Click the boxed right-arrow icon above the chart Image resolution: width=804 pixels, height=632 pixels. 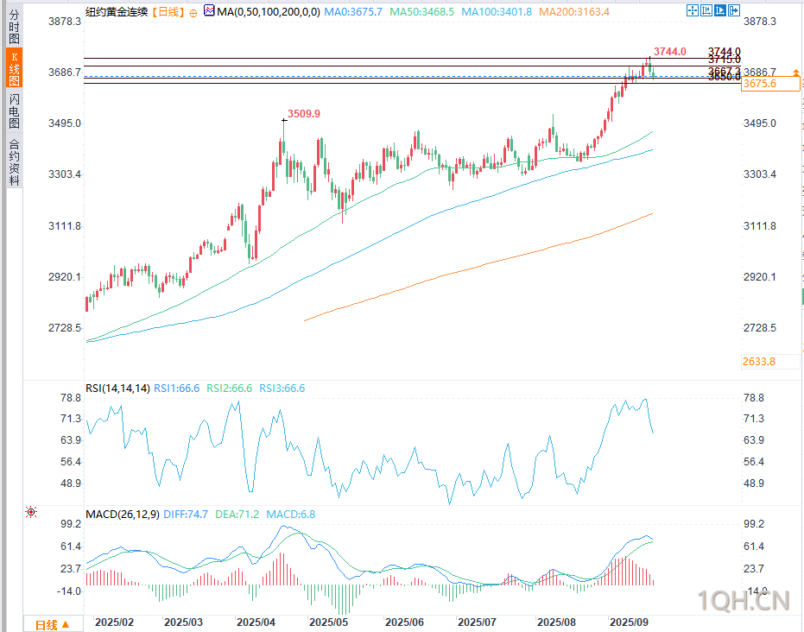click(x=734, y=10)
